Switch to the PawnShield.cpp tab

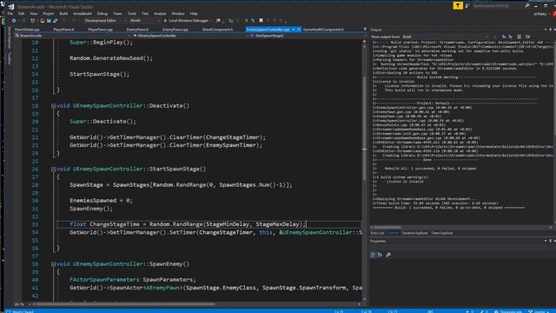(27, 30)
